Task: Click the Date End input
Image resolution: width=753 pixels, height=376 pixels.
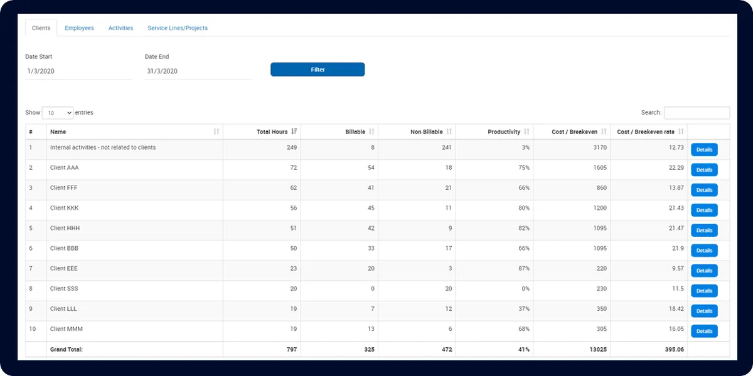Action: pyautogui.click(x=198, y=71)
